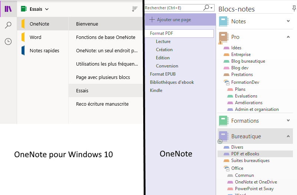Open 'Utilisations les plus fréquen...' page
Image resolution: width=297 pixels, height=195 pixels.
tap(106, 64)
